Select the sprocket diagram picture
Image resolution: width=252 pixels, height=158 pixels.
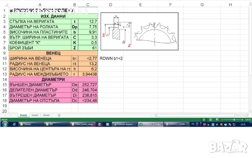(139, 31)
